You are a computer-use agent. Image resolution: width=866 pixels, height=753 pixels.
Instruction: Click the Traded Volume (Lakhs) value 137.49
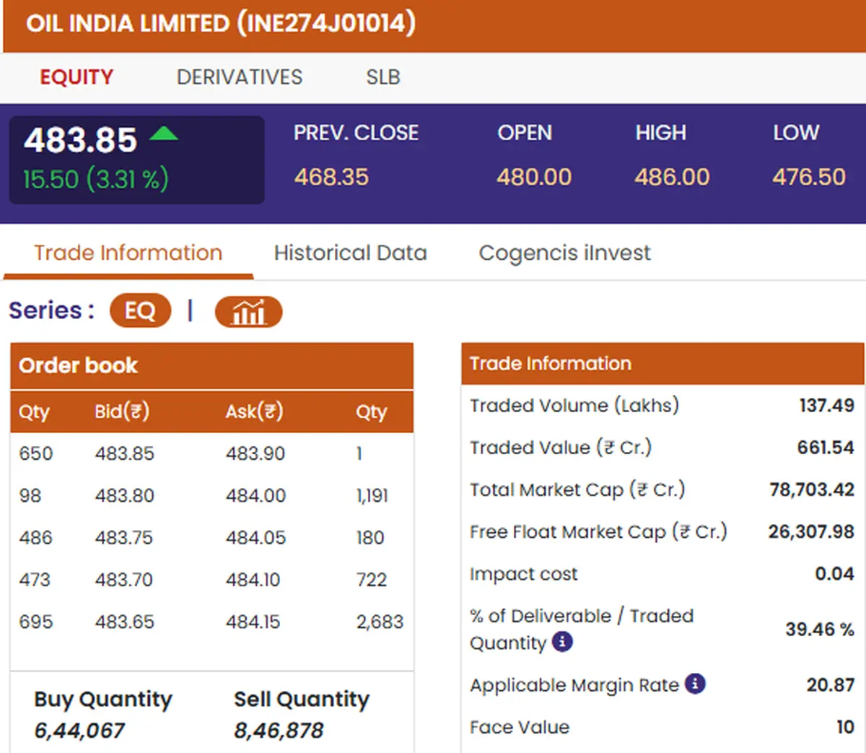[x=826, y=405]
